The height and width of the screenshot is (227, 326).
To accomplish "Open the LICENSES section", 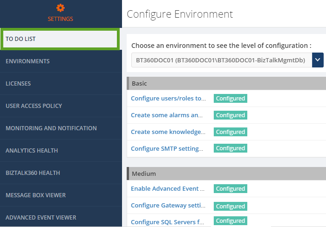I will click(x=61, y=83).
